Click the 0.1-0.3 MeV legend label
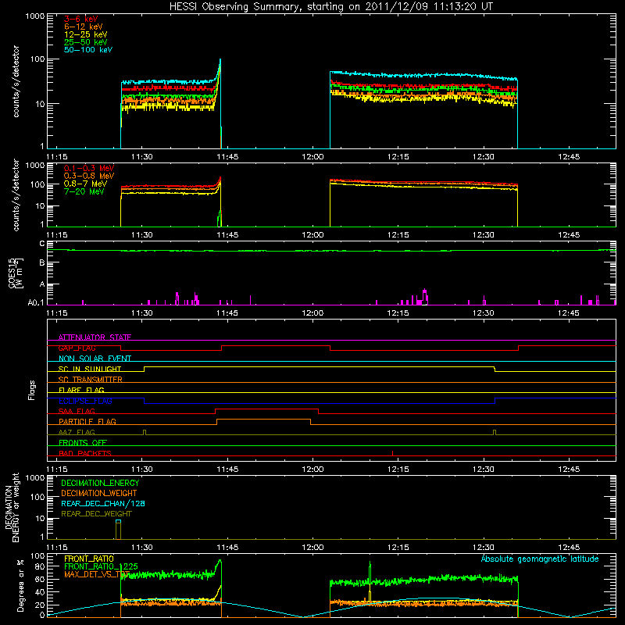 pyautogui.click(x=89, y=168)
